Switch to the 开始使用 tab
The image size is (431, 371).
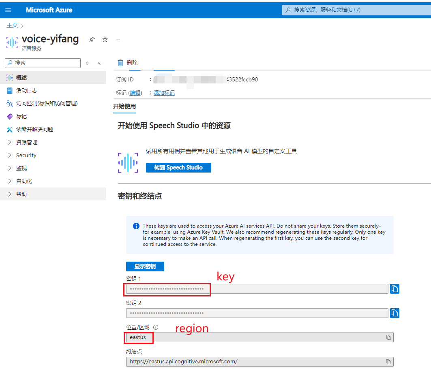124,106
